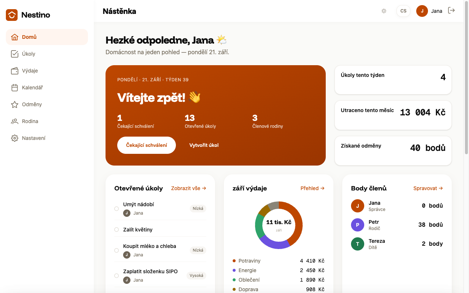Open Odměny star icon in sidebar
The width and height of the screenshot is (469, 293).
click(x=15, y=104)
